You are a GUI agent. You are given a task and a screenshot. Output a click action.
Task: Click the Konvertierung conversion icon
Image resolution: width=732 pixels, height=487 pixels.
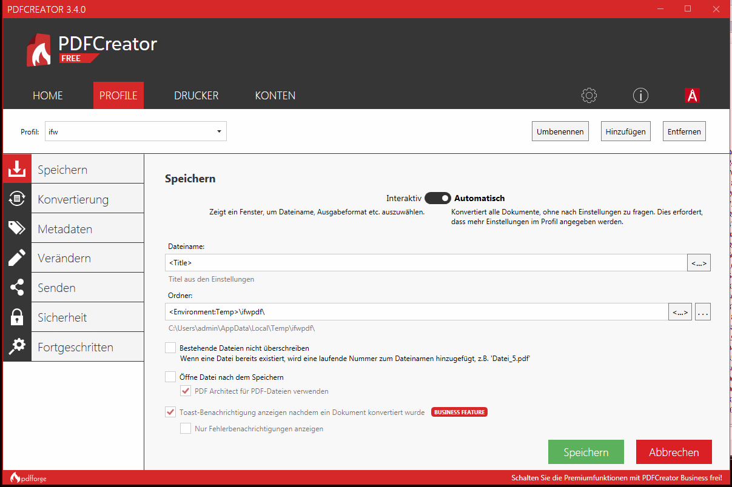(x=17, y=199)
